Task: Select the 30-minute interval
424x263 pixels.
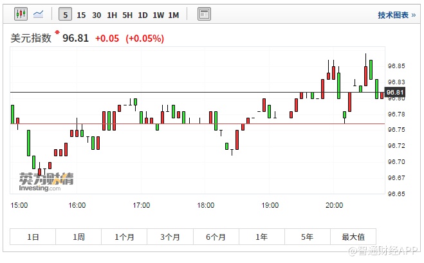Action: click(x=97, y=14)
